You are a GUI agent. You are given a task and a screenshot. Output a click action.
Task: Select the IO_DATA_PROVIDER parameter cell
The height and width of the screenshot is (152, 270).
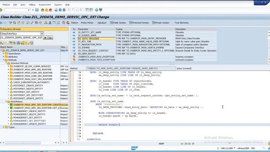tap(97, 38)
